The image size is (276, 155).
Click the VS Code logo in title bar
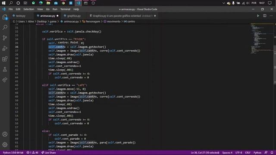pyautogui.click(x=4, y=9)
